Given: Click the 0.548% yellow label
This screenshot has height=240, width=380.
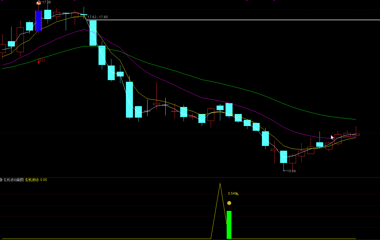Looking at the screenshot, I should [233, 194].
